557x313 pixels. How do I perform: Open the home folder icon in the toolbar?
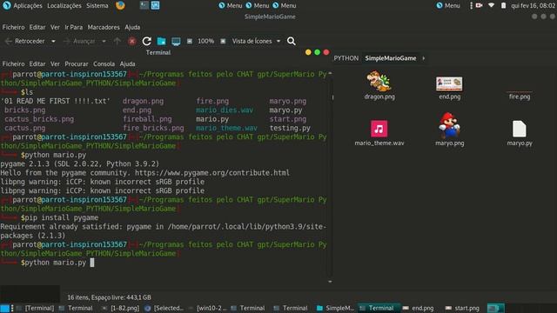point(161,41)
